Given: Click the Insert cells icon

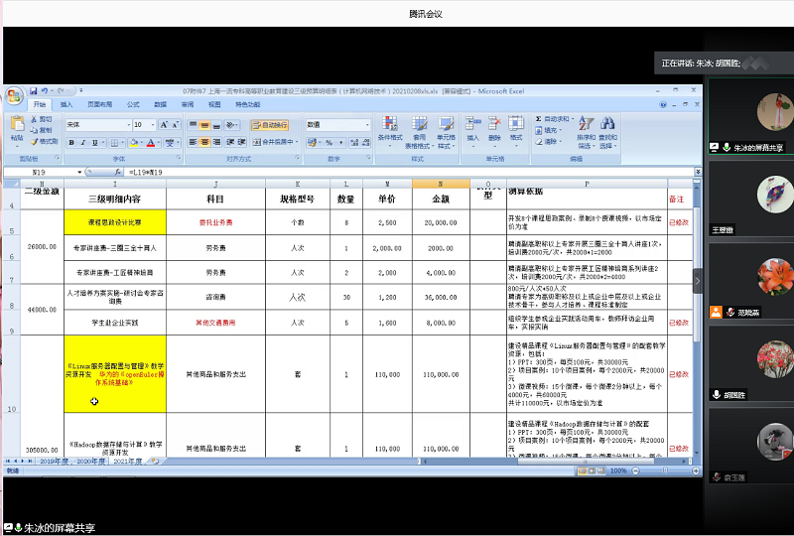Looking at the screenshot, I should [x=472, y=126].
